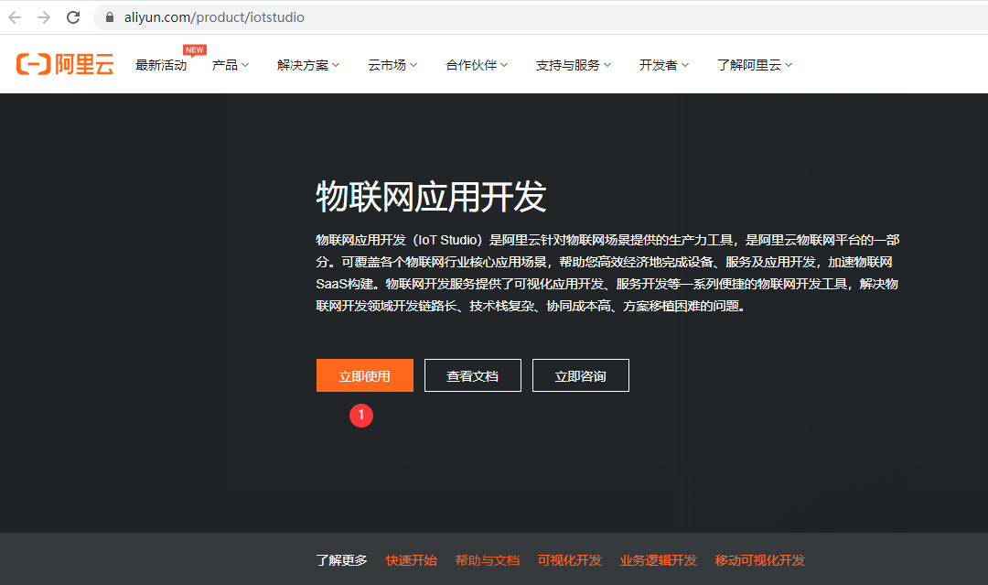Open the 快速开始 link

point(412,560)
